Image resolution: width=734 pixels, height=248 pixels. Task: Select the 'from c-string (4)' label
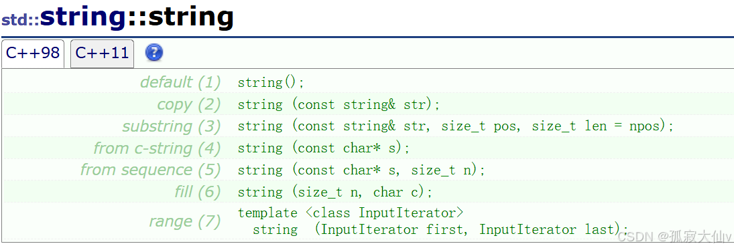(157, 148)
